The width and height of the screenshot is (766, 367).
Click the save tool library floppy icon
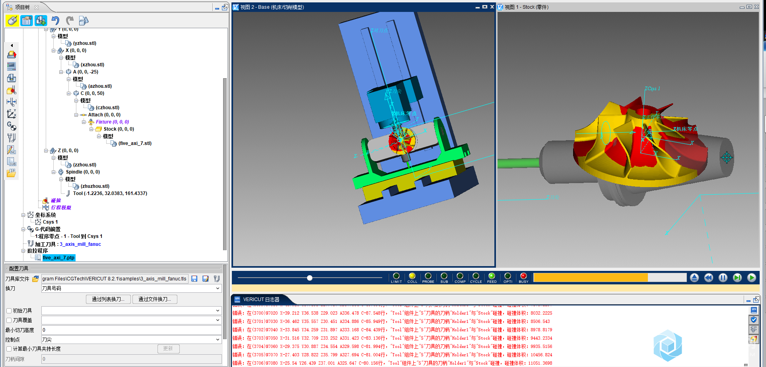194,279
